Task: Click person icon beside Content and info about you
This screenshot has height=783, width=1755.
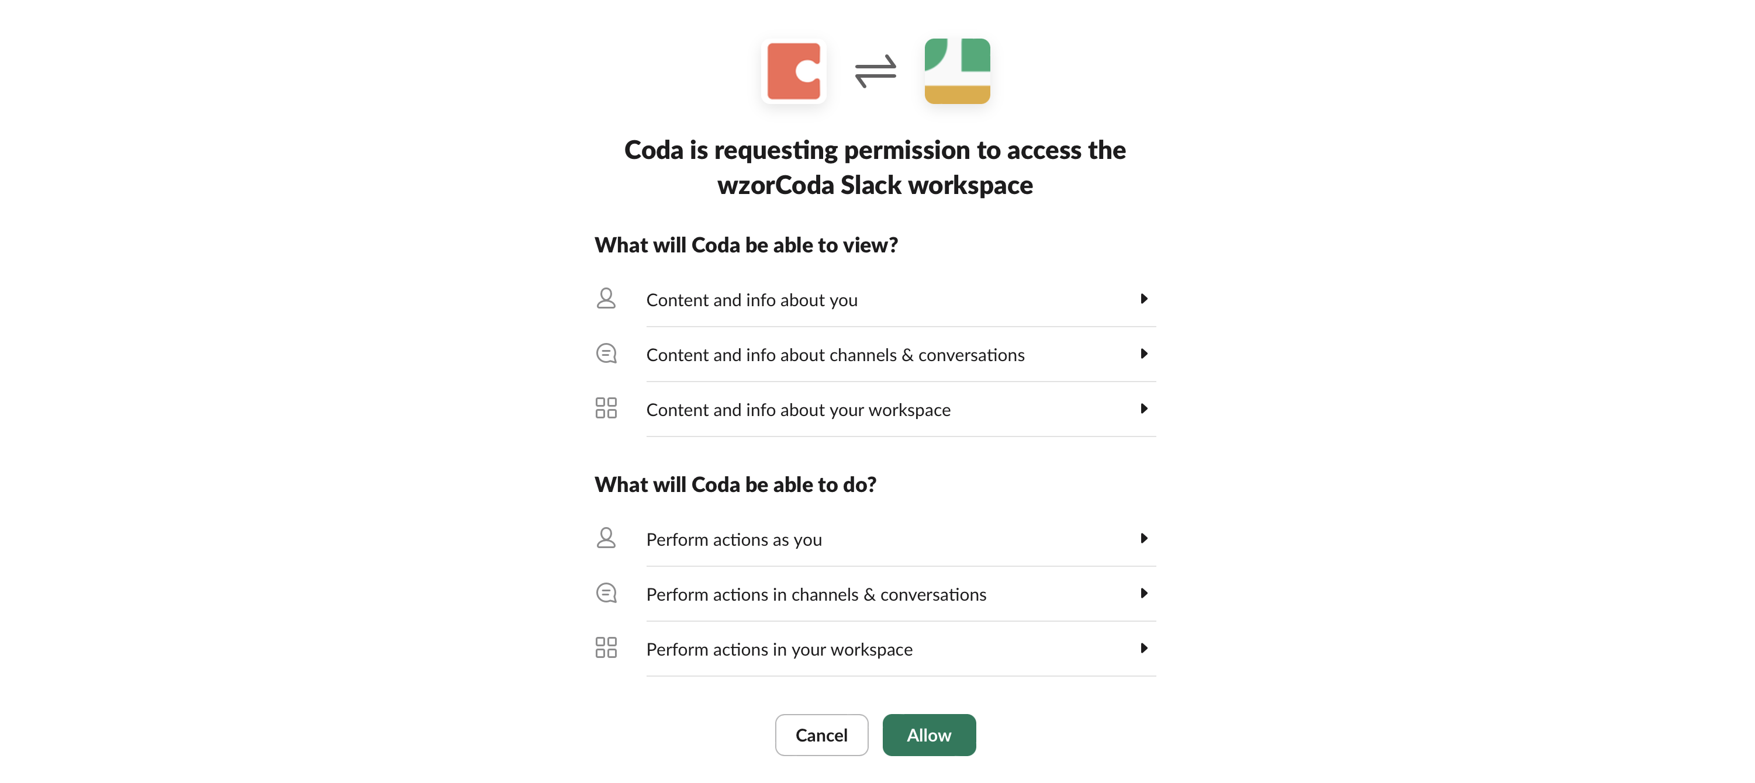Action: pyautogui.click(x=606, y=299)
